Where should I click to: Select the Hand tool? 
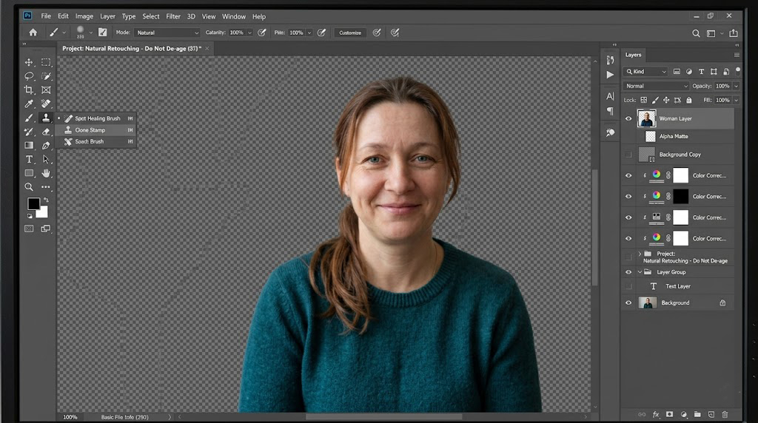46,173
